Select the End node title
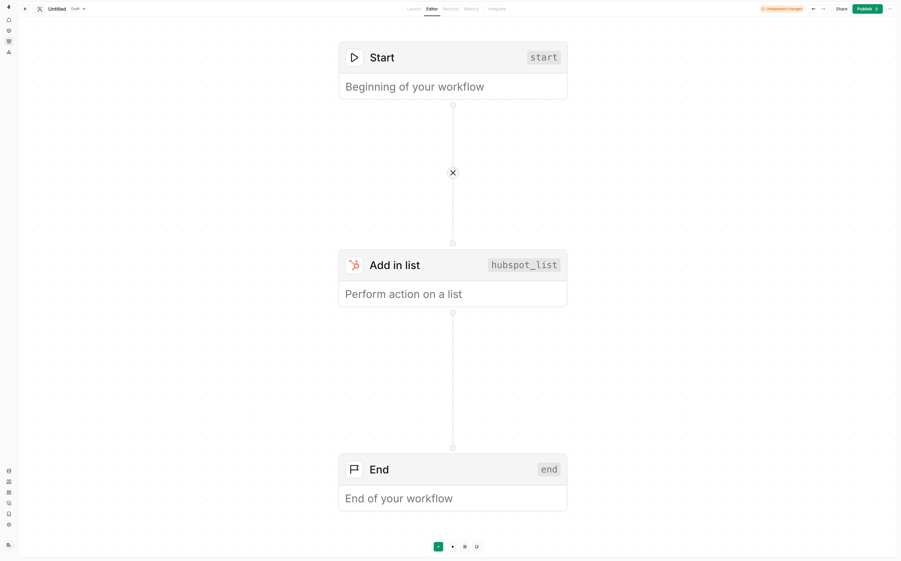Screen dimensions: 901x561 click(x=379, y=470)
